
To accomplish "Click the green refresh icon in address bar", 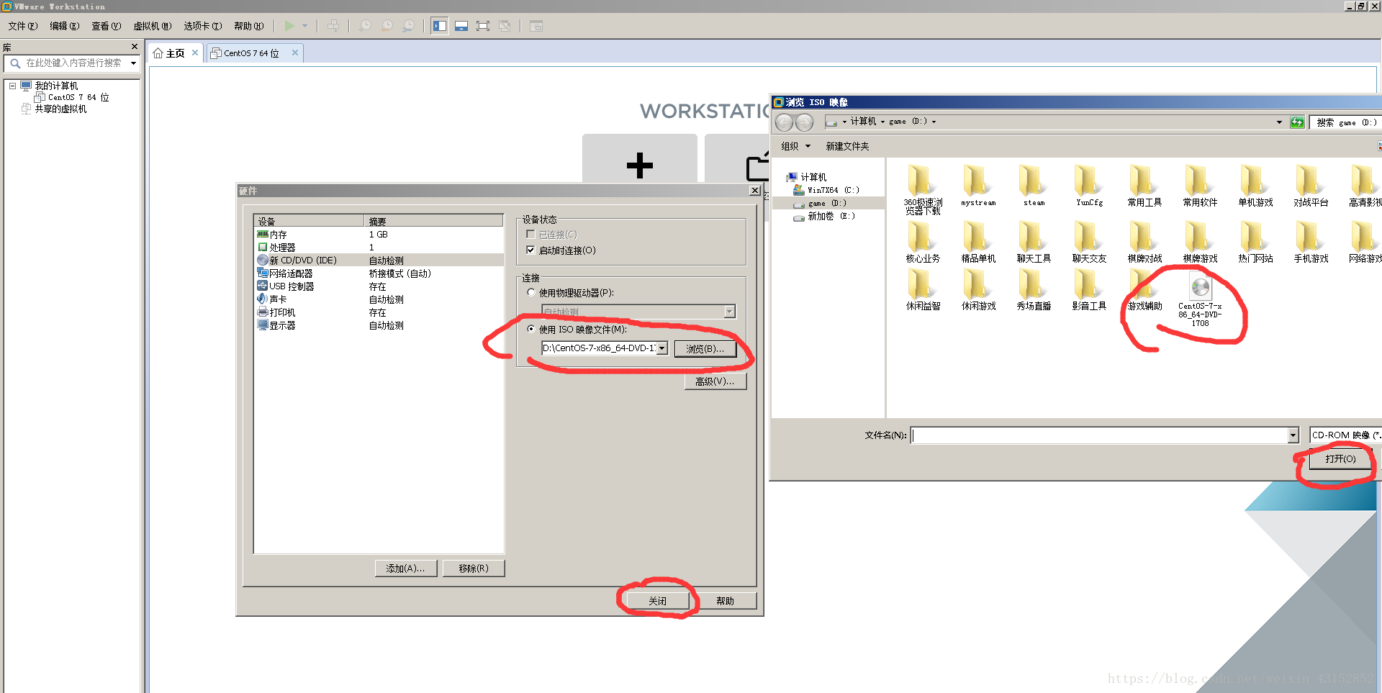I will (1297, 122).
